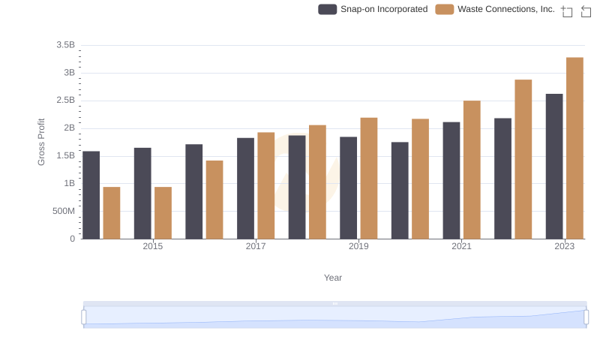Image resolution: width=600 pixels, height=346 pixels.
Task: Click the 2023 x-axis label
Action: [x=565, y=246]
